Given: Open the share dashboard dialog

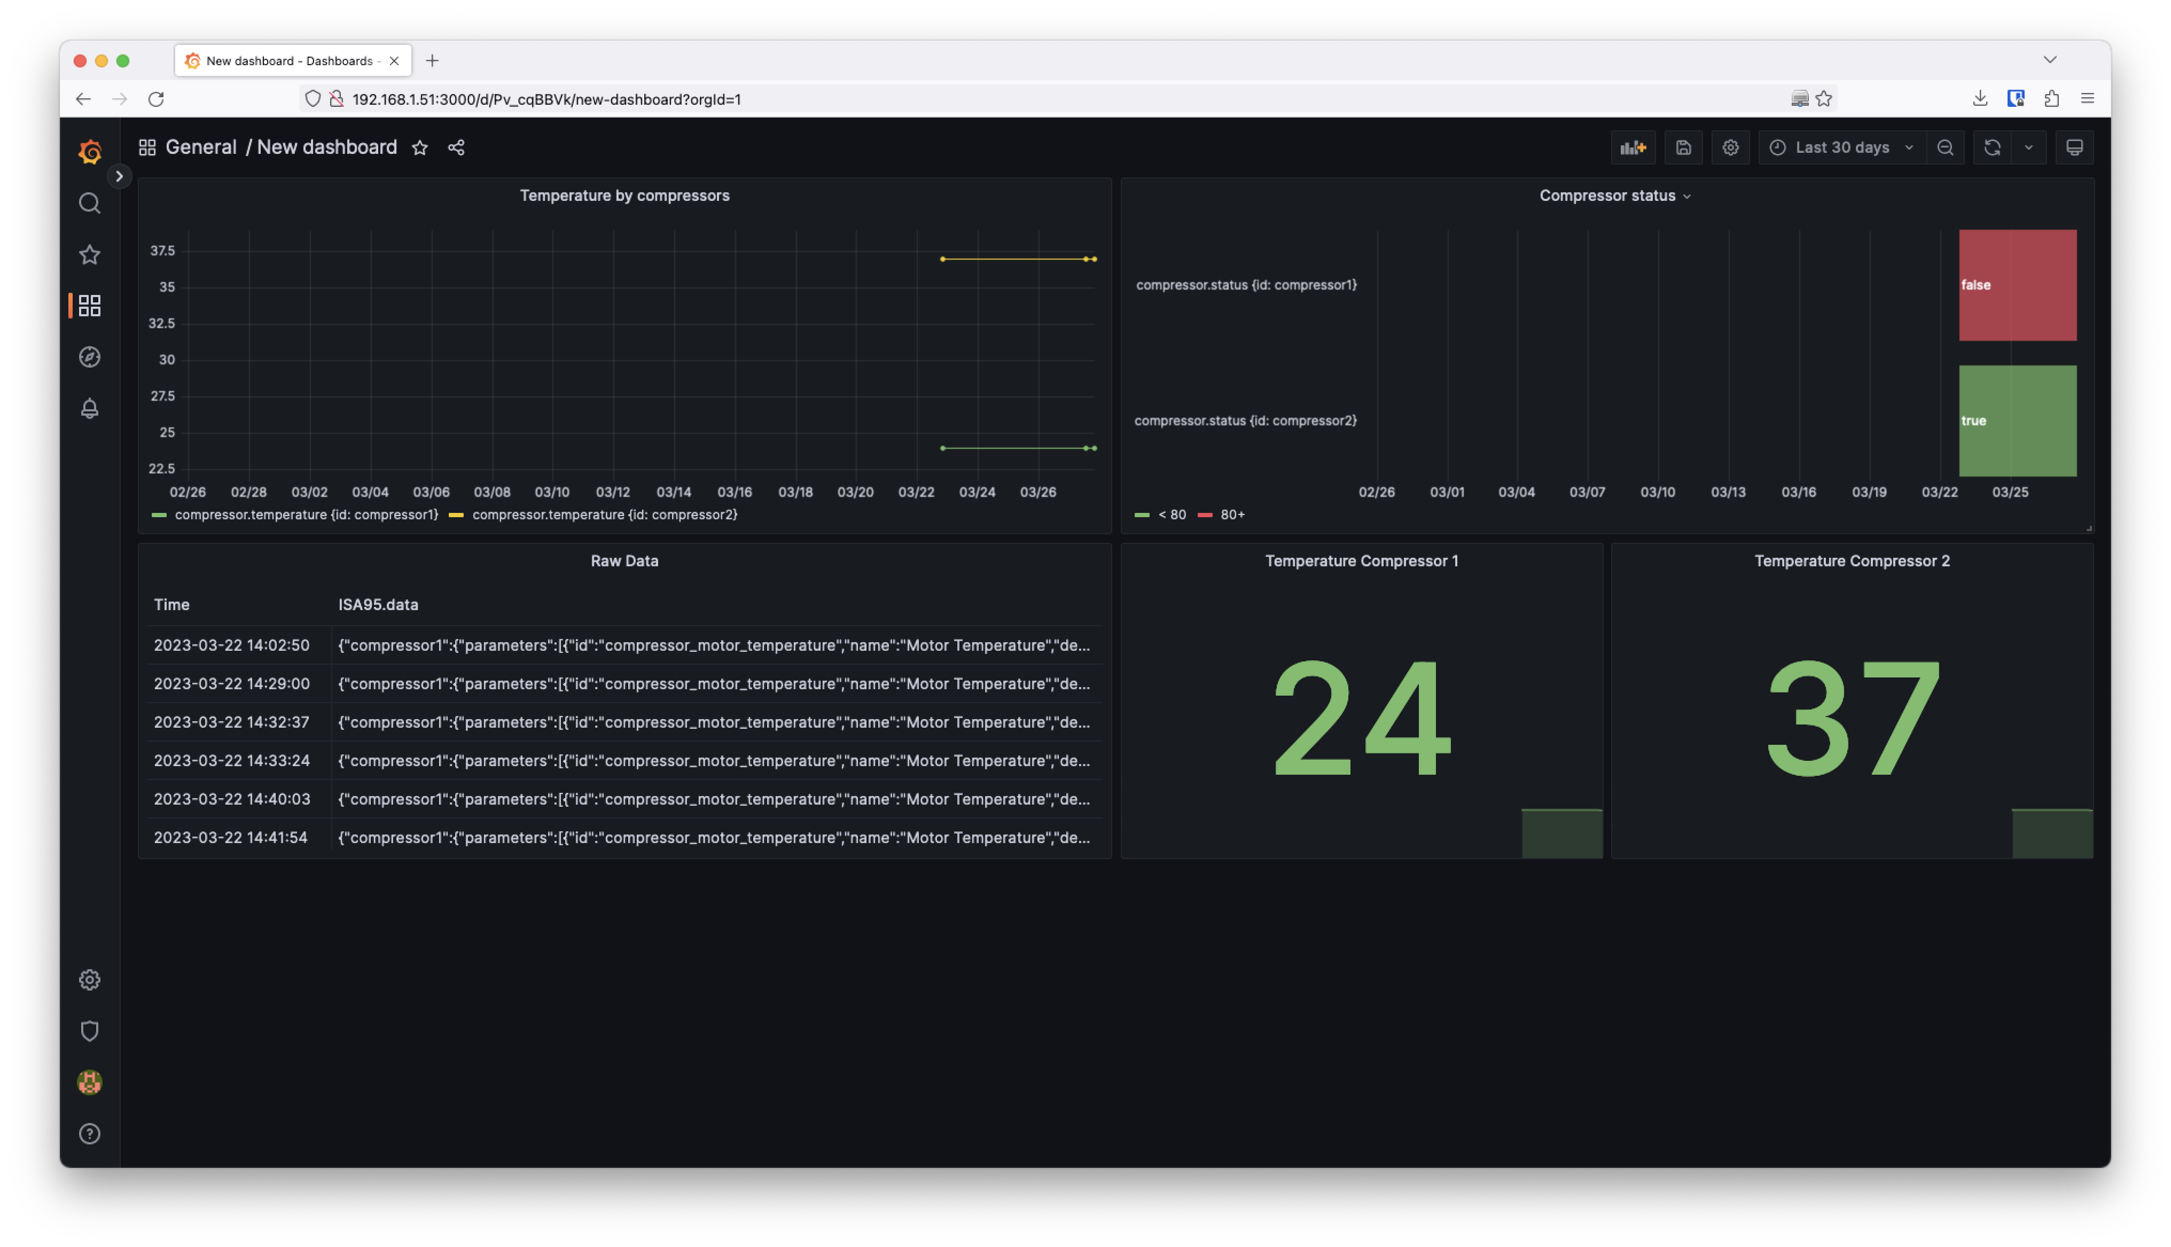Looking at the screenshot, I should point(456,147).
